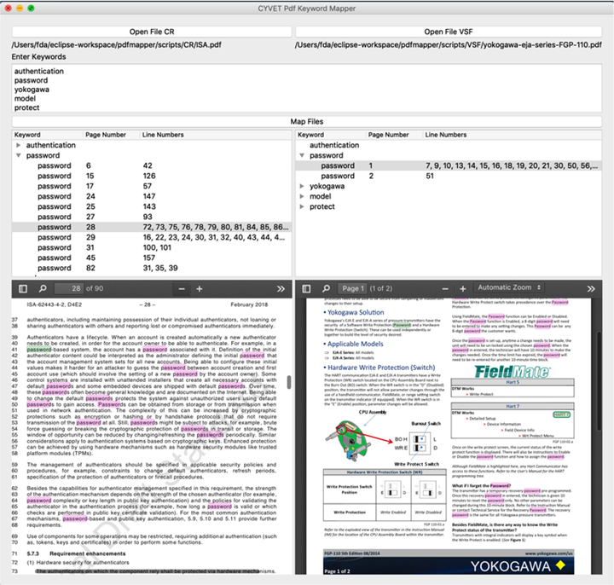Screen dimensions: 614x585
Task: Open search in left PDF viewer
Action: 43,289
